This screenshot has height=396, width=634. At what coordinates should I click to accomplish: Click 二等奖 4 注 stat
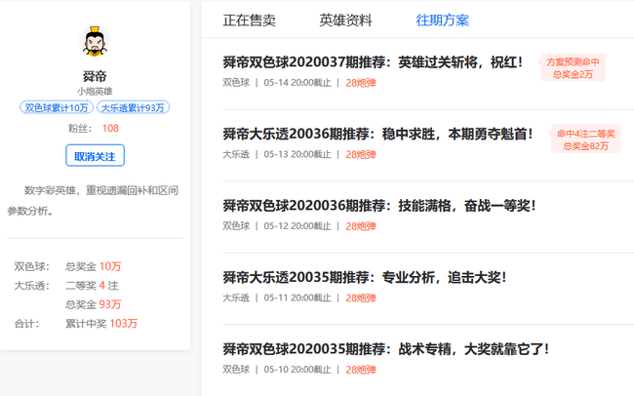[92, 286]
